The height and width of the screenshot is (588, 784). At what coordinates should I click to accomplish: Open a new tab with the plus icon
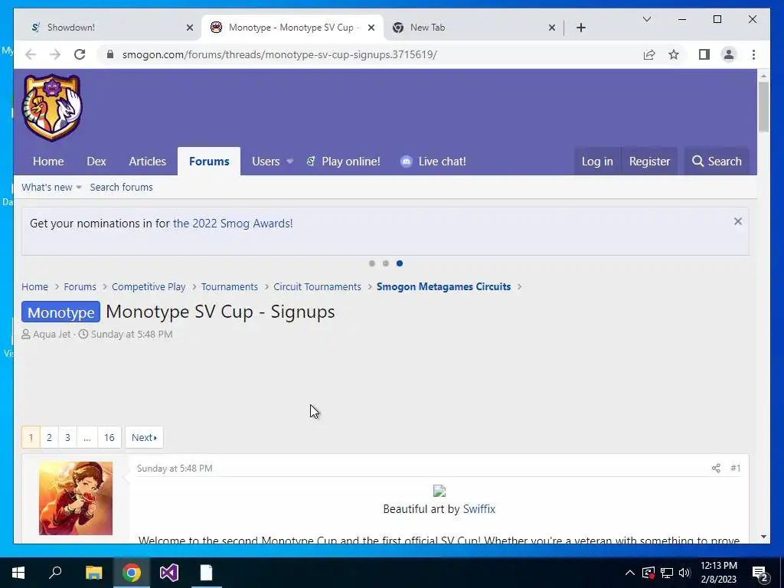click(580, 28)
